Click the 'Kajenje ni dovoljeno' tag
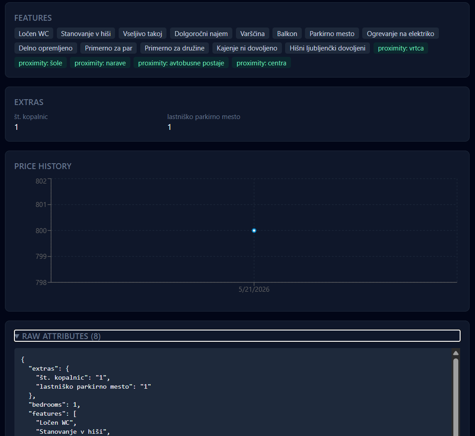This screenshot has height=436, width=475. [247, 48]
